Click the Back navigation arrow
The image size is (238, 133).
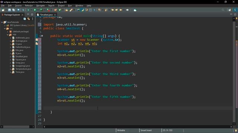coord(121,10)
